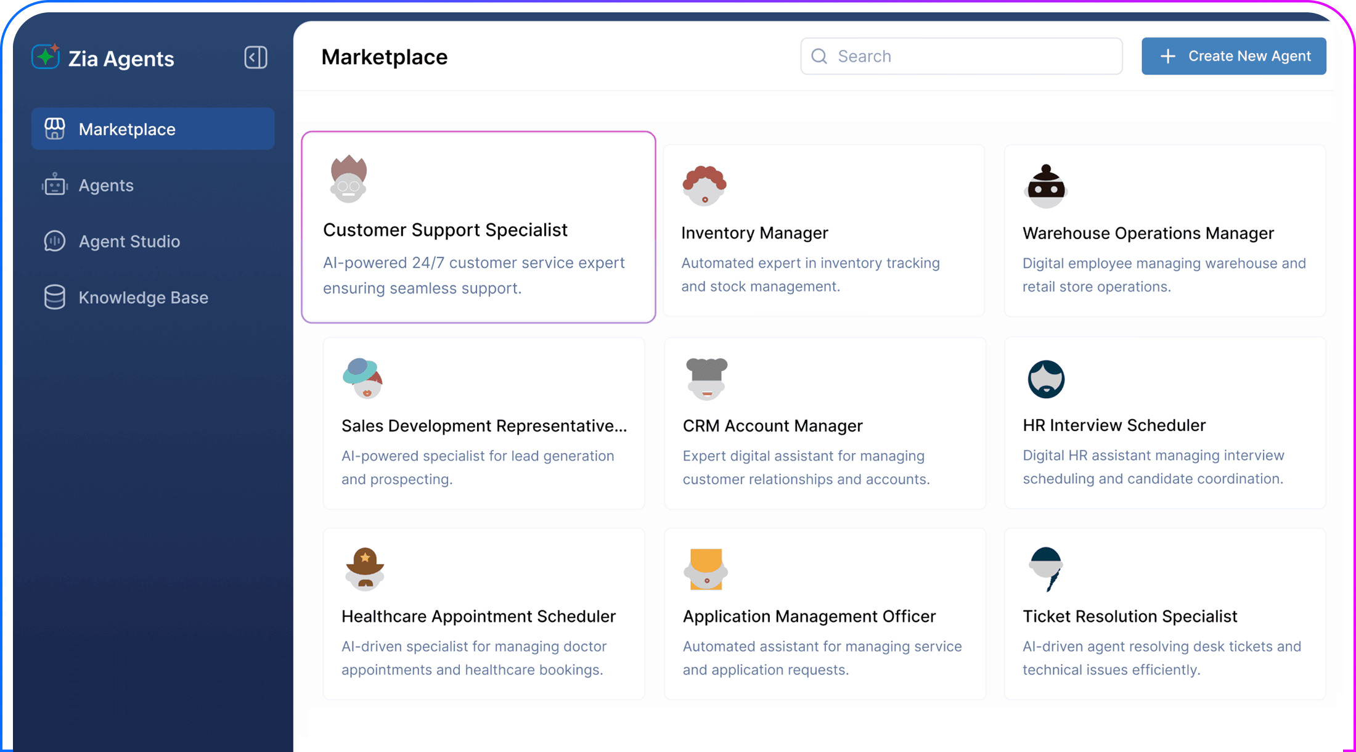Click the plus icon on Create New Agent
The width and height of the screenshot is (1356, 752).
coord(1167,56)
